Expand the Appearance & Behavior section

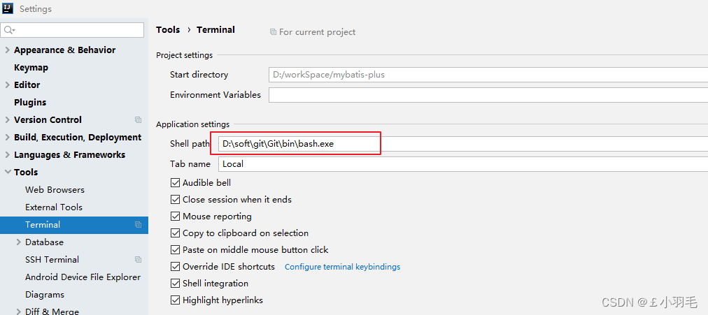(x=7, y=50)
